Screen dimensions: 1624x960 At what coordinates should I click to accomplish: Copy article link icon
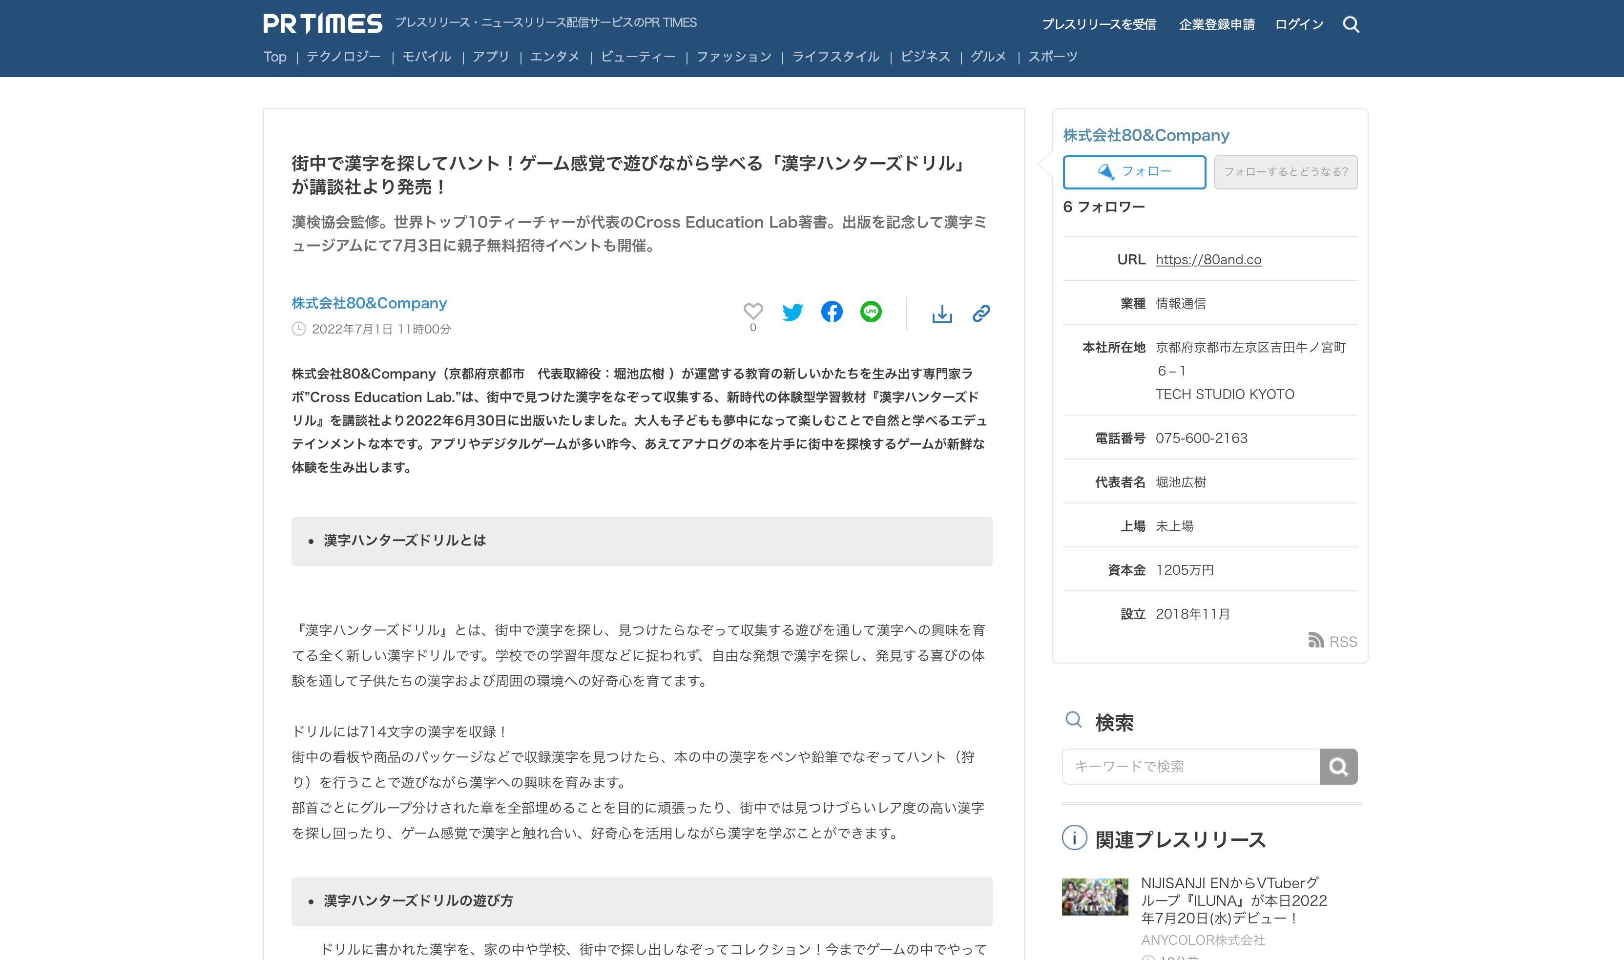coord(981,314)
